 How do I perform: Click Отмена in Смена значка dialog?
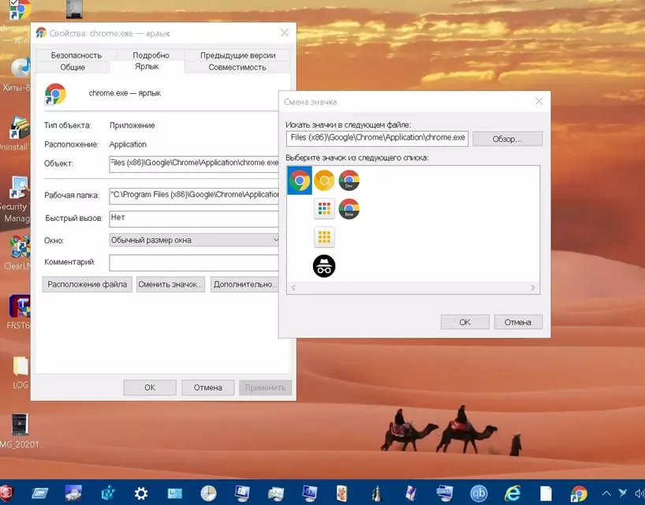518,322
